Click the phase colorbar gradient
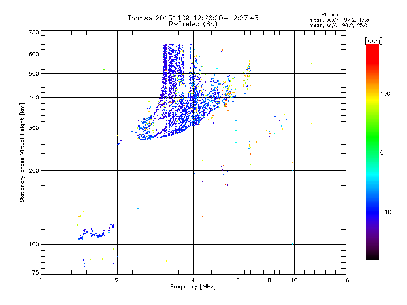The height and width of the screenshot is (305, 407). (372, 151)
